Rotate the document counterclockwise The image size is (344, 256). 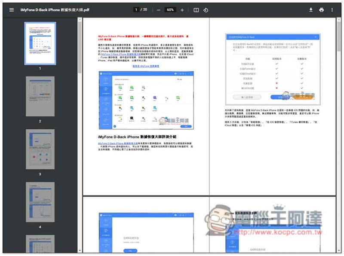coord(206,10)
